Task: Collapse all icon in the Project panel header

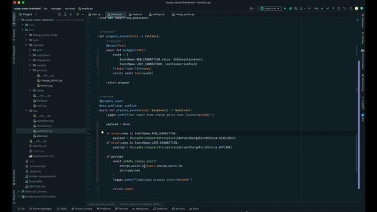Action: (71, 14)
